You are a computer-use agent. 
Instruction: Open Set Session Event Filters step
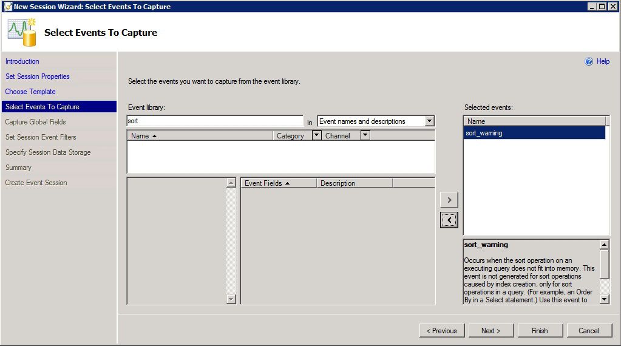(x=41, y=137)
